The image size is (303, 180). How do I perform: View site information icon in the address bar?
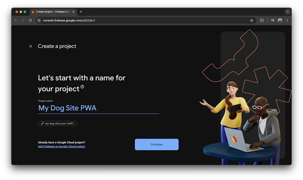(39, 20)
